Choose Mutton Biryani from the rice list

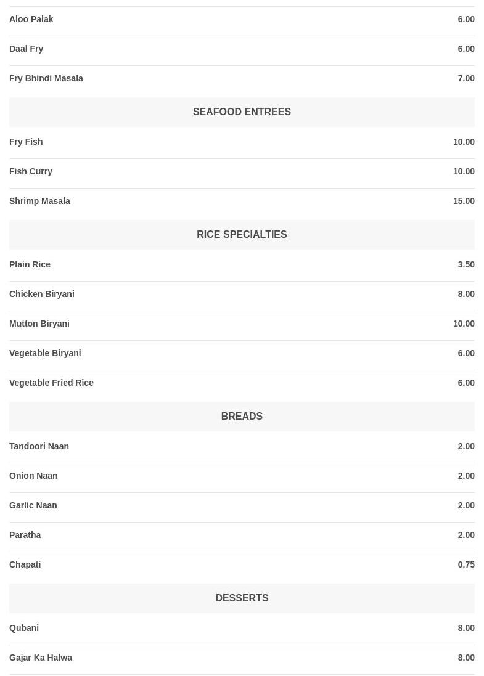pos(39,324)
